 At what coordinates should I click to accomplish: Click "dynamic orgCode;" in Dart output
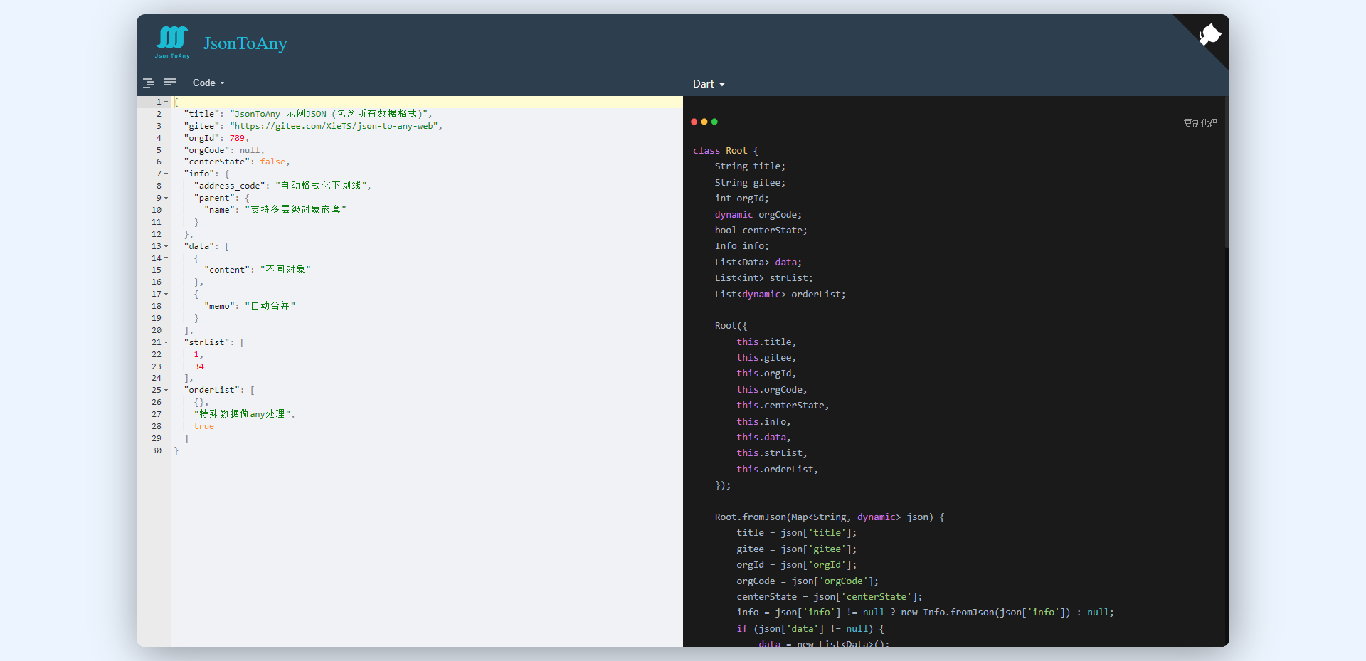point(758,215)
